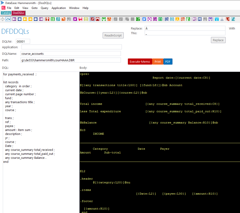Click the Path field with courHAAA.DBR
Image resolution: width=240 pixels, height=213 pixels.
[x=70, y=60]
